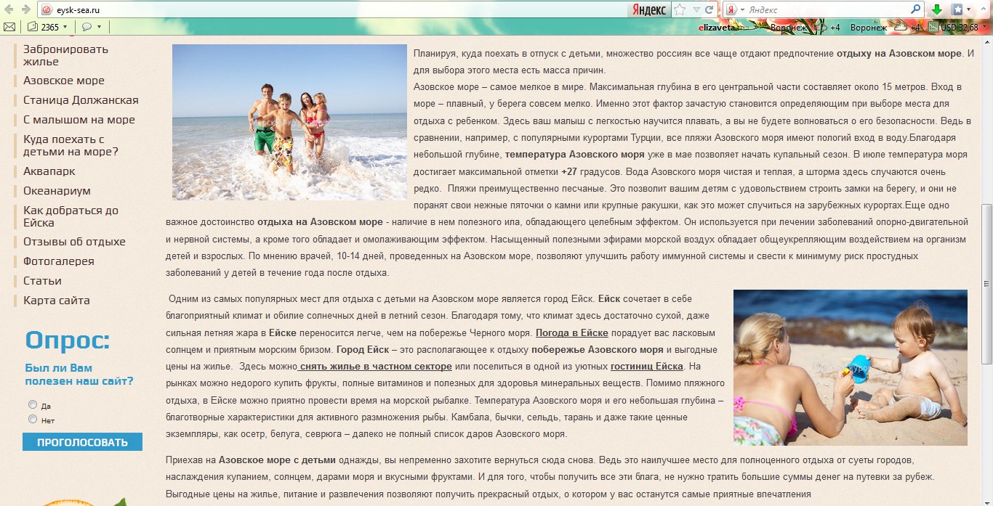Reload the page with the refresh icon

coord(709,9)
